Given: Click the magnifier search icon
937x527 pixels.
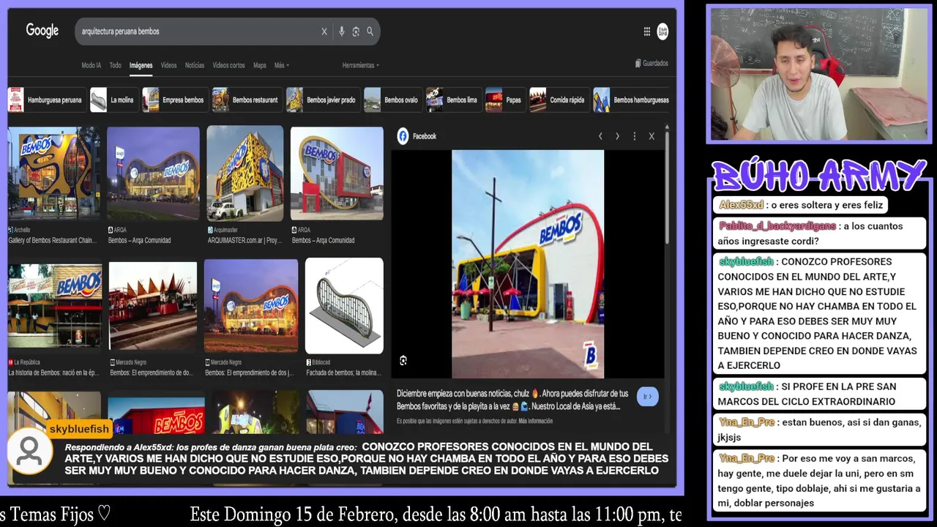Looking at the screenshot, I should tap(370, 31).
